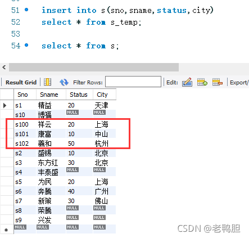Click the insert new row icon
The width and height of the screenshot is (249, 238).
202,82
